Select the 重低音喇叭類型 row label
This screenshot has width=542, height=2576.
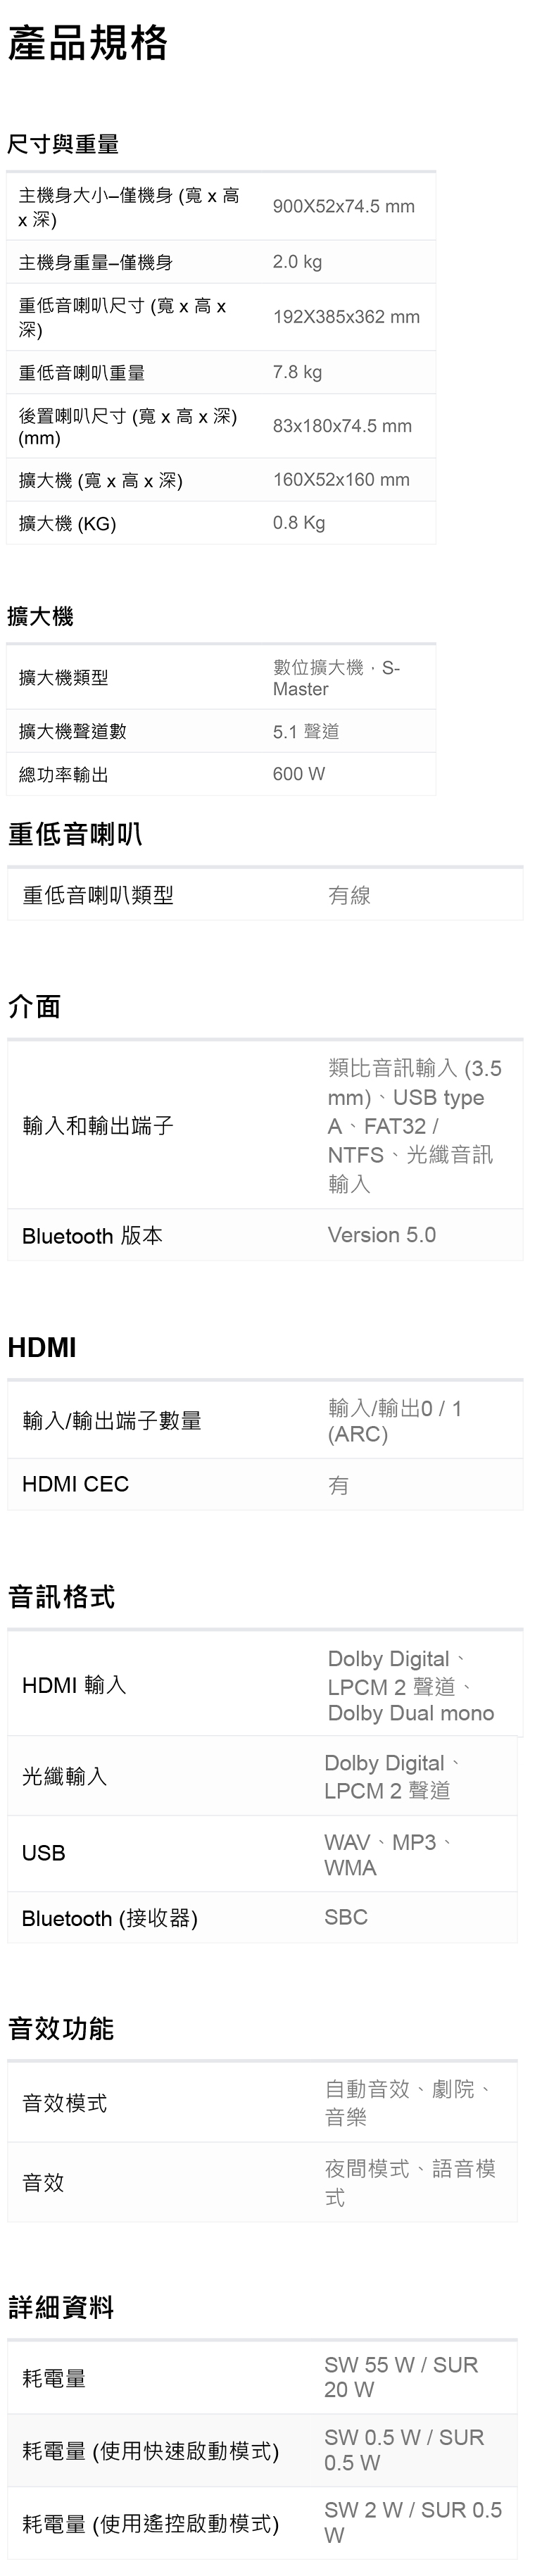(x=98, y=895)
